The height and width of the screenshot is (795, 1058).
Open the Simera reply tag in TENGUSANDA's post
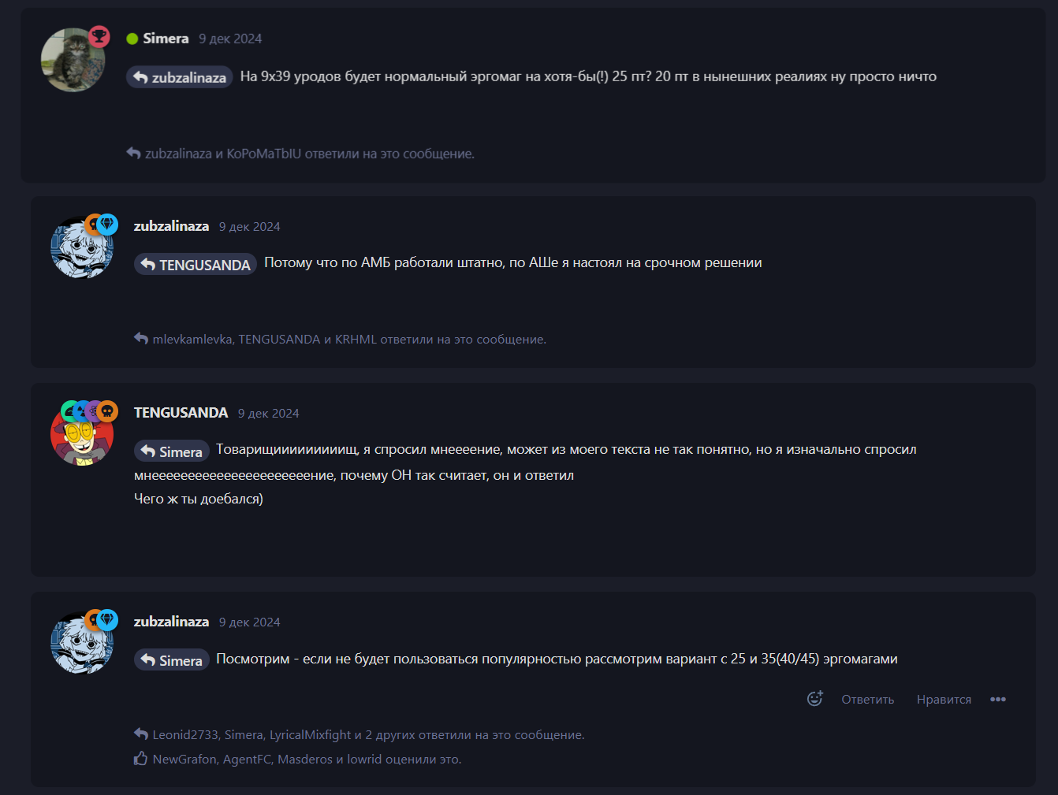[172, 451]
